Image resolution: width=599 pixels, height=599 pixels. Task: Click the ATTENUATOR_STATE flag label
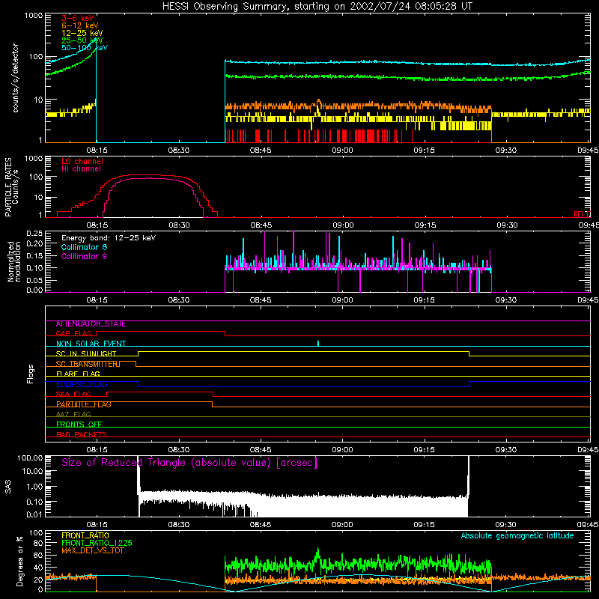pyautogui.click(x=91, y=324)
